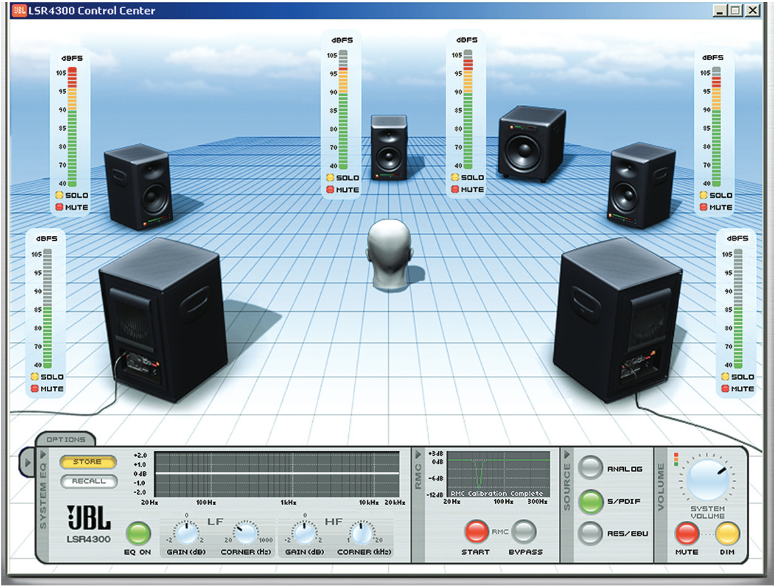Click the LF Corner frequency knob
Viewport: 774px width, 586px height.
pyautogui.click(x=246, y=532)
